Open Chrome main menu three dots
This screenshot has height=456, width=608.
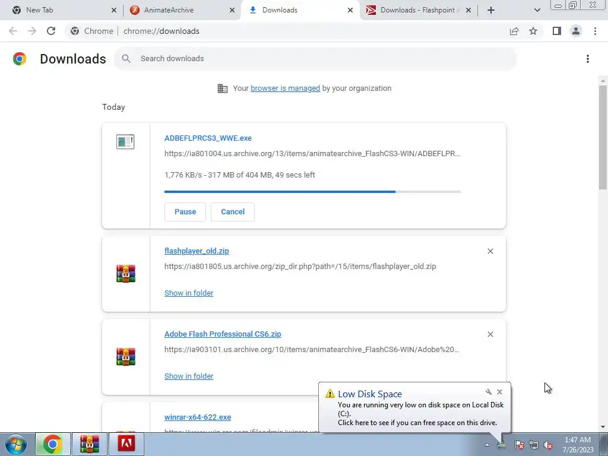tap(595, 31)
